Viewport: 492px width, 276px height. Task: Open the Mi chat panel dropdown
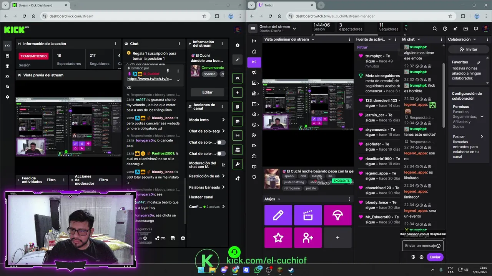pos(419,39)
